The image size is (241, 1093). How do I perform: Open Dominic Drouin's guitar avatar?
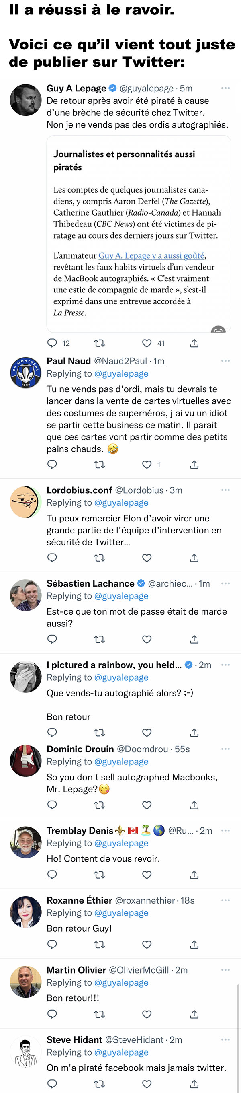26,761
